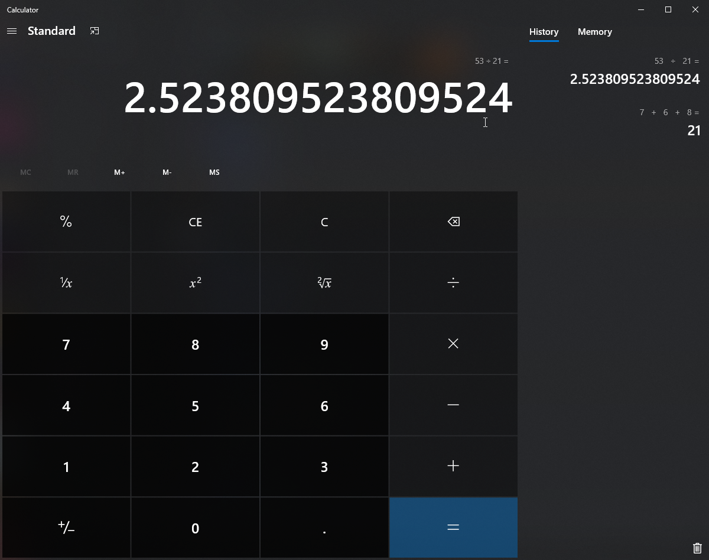
Task: Open the hamburger navigation menu
Action: [x=12, y=31]
